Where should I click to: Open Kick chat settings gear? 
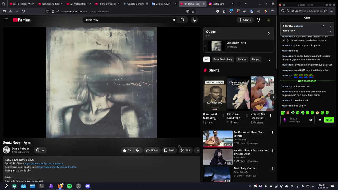pyautogui.click(x=320, y=120)
